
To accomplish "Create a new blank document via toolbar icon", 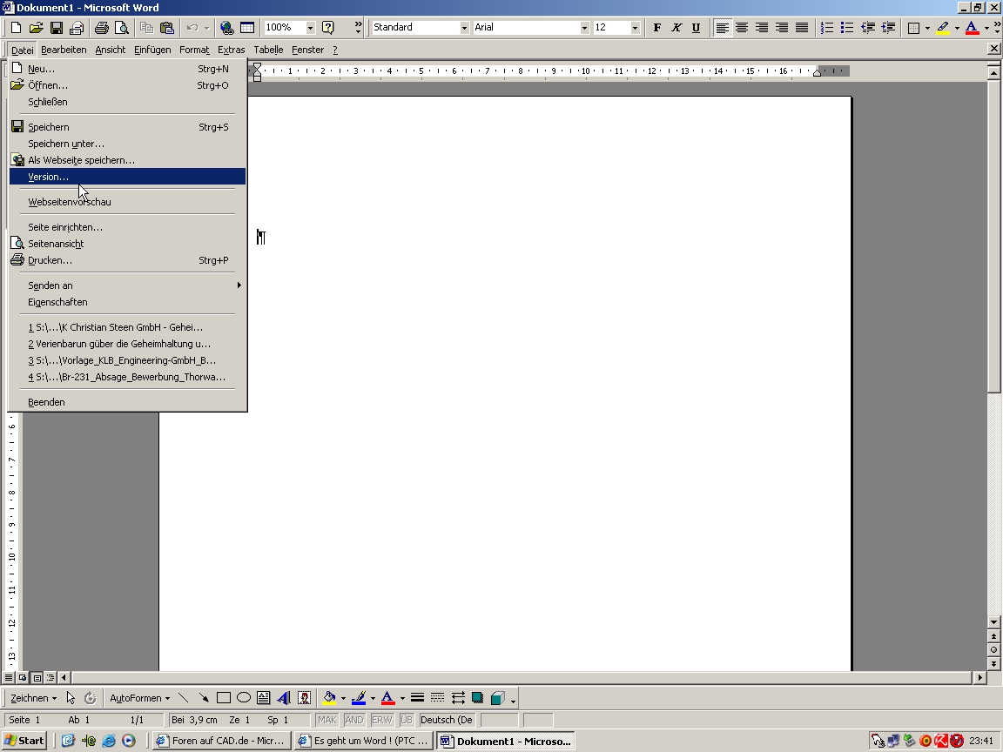I will 16,28.
